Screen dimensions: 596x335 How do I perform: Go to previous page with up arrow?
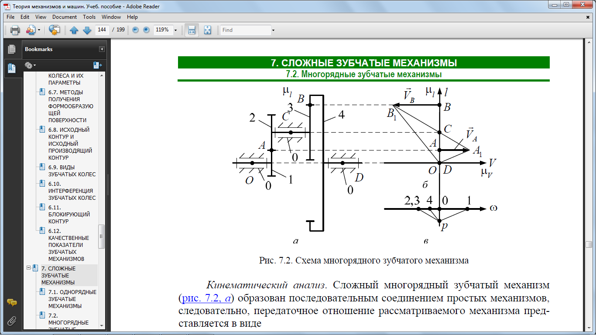(x=74, y=30)
